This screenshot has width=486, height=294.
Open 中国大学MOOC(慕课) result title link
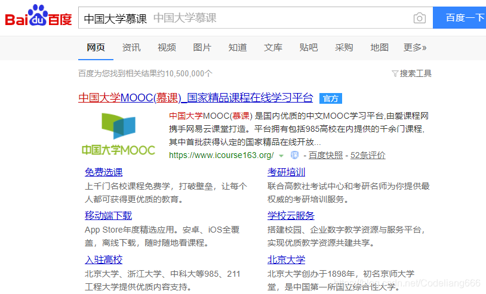coord(196,98)
